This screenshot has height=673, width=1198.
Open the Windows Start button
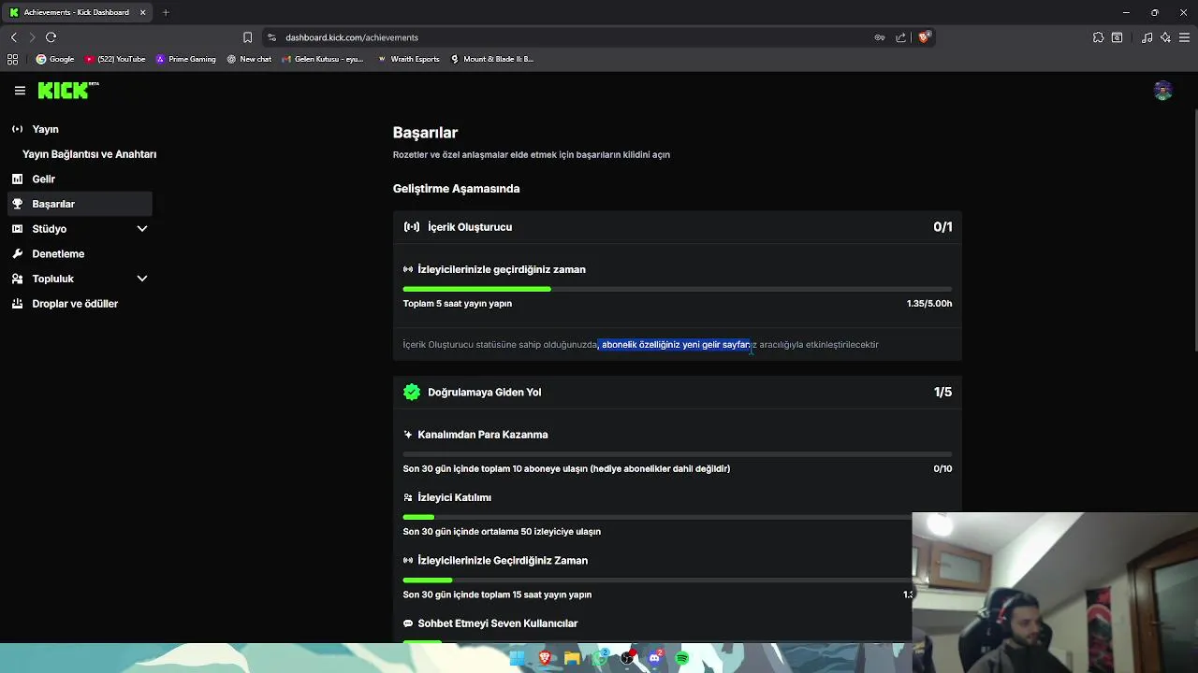click(x=517, y=658)
